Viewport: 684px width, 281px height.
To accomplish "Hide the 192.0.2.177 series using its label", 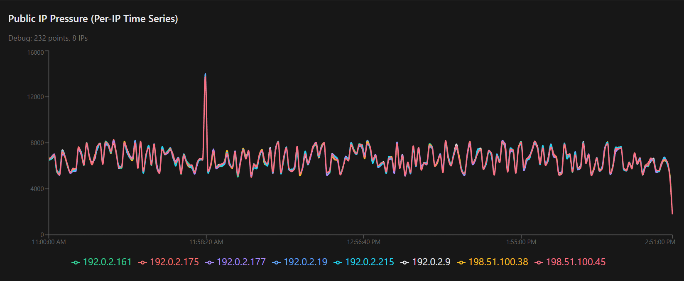I will click(241, 262).
